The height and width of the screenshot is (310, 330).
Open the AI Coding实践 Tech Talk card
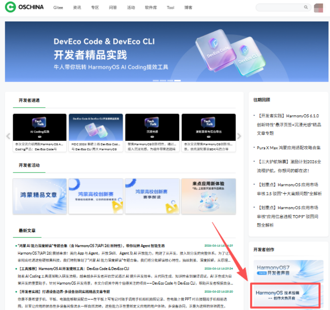click(39, 133)
